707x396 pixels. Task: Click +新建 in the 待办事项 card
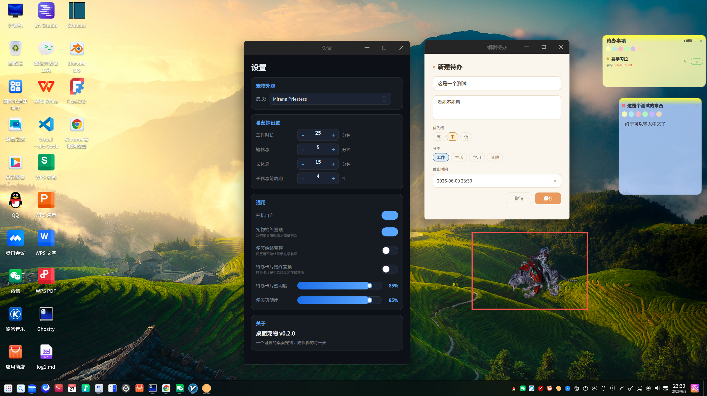click(688, 41)
